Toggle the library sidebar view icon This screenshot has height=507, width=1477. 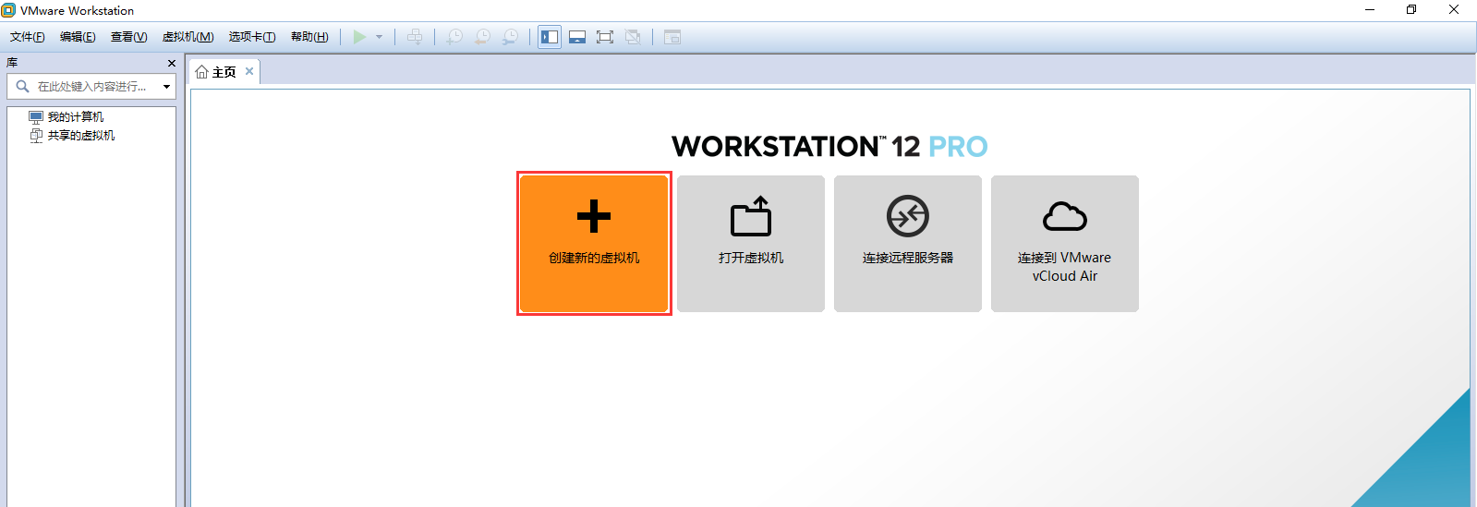(550, 37)
